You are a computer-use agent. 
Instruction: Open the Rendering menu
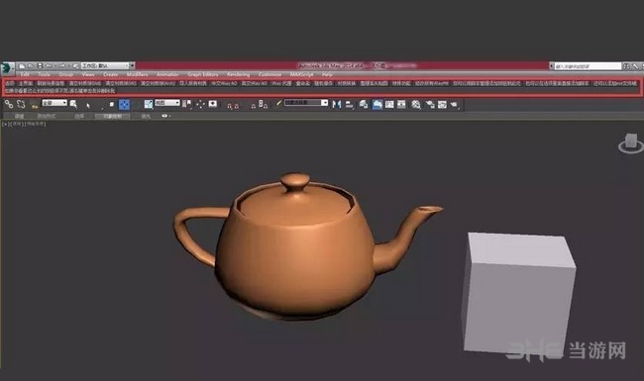(x=238, y=74)
